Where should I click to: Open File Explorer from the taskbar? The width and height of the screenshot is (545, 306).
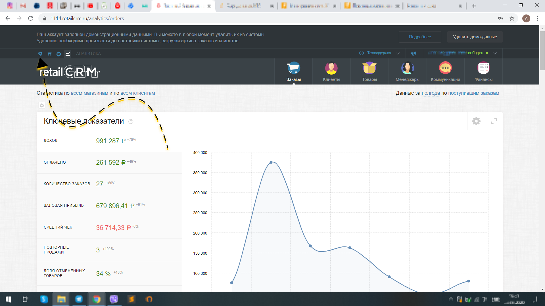coord(61,299)
